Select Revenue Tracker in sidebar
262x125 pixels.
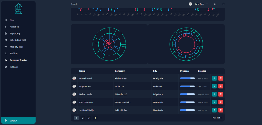pyautogui.click(x=18, y=60)
